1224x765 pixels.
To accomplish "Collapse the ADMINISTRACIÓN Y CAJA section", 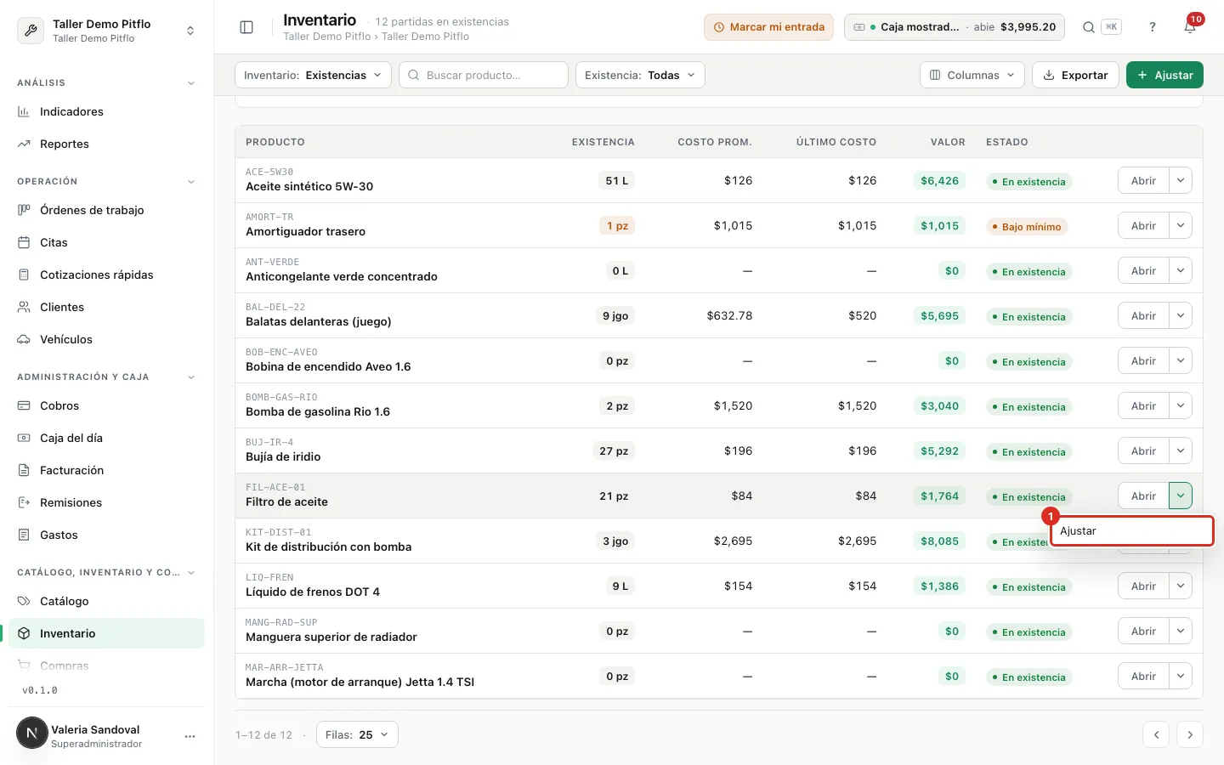I will pyautogui.click(x=191, y=377).
